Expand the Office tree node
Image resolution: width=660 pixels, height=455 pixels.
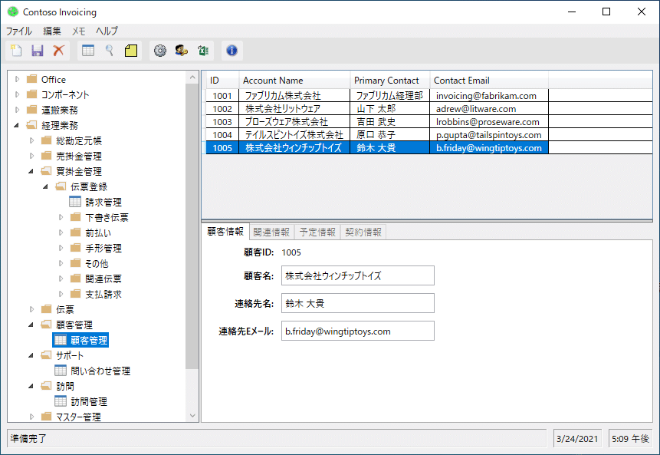[x=17, y=79]
